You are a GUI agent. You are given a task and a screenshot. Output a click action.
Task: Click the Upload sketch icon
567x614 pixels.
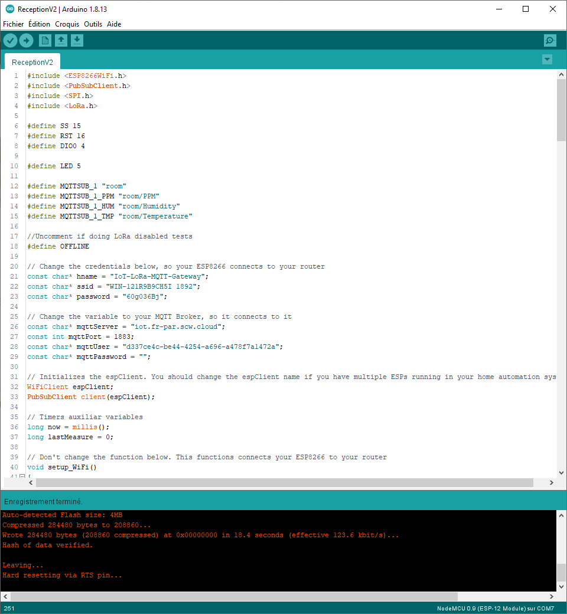[26, 40]
